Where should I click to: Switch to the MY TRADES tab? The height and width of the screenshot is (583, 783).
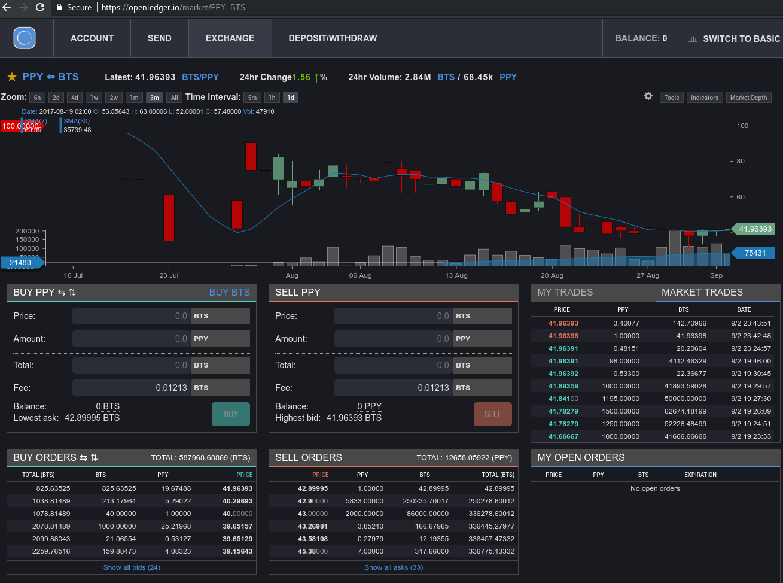click(565, 293)
